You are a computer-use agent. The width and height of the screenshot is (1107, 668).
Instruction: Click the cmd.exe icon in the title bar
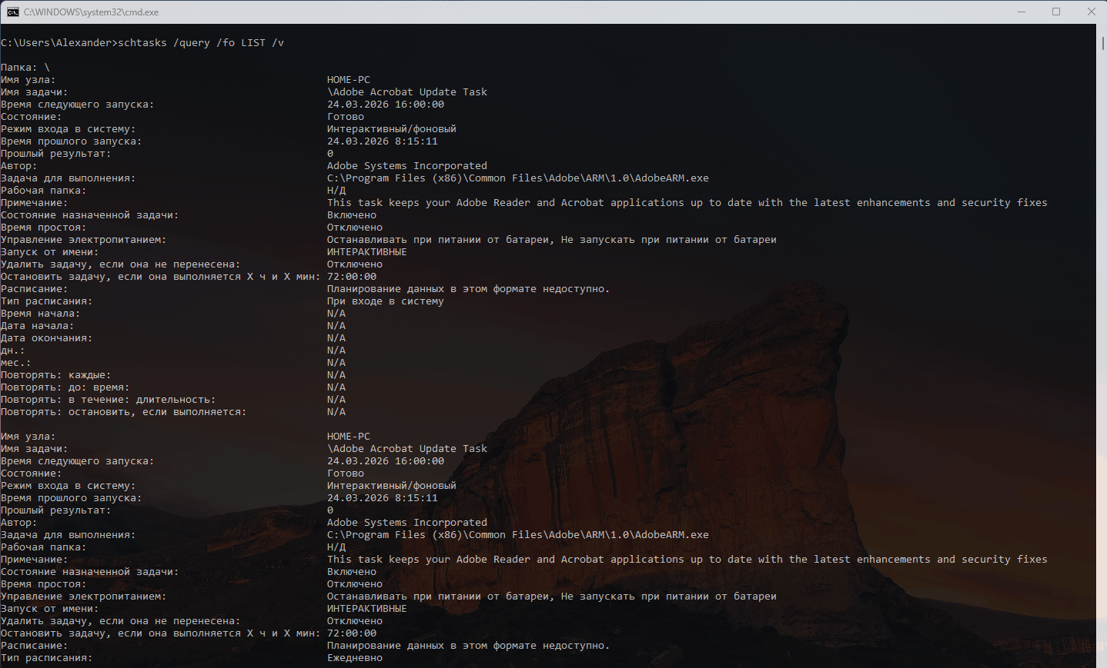tap(12, 12)
